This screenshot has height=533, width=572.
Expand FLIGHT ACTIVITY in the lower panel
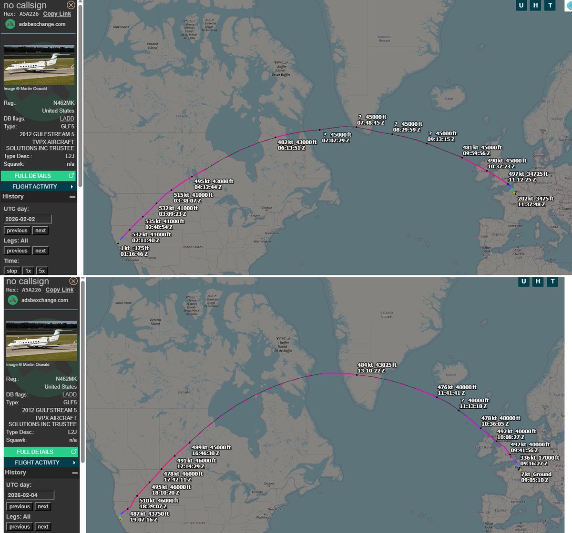coord(41,463)
